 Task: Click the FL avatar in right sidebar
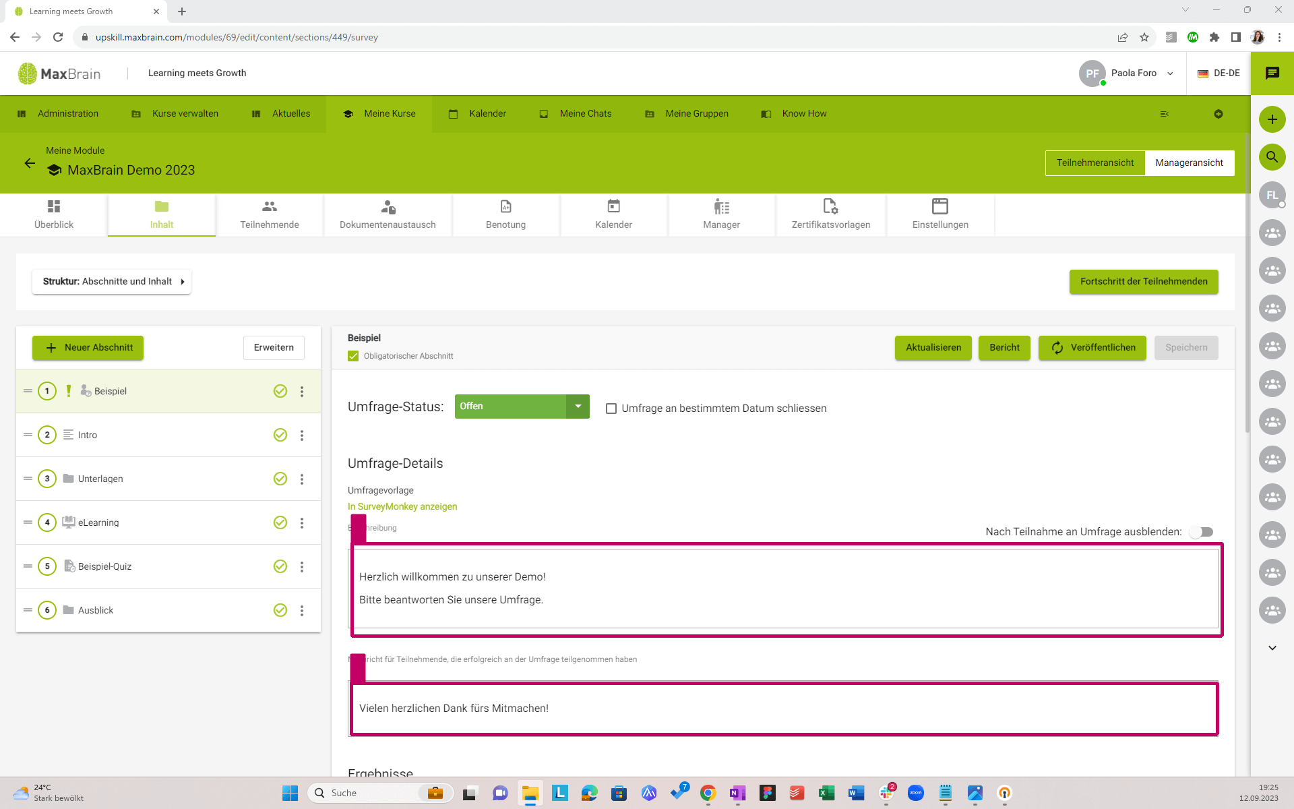point(1272,195)
